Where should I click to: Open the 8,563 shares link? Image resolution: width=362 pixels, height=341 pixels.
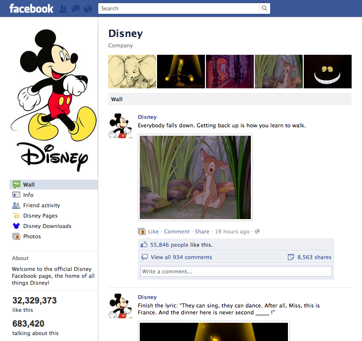314,257
